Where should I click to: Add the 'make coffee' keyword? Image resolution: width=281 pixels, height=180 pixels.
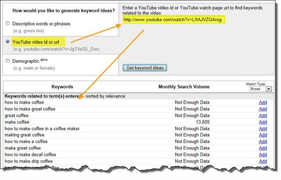coord(263,122)
